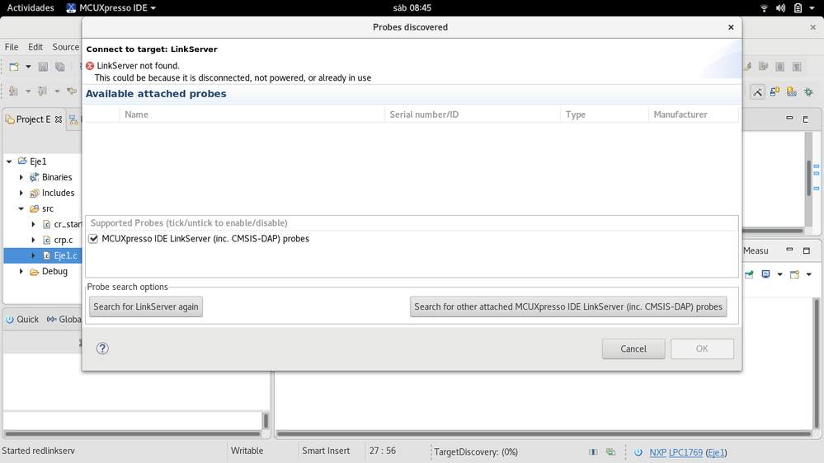Screen dimensions: 824x463
Task: Click the LPC1769 link in status bar
Action: 685,452
